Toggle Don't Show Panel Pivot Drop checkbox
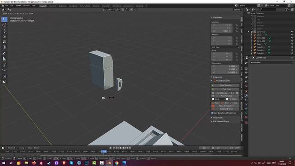The width and height of the screenshot is (295, 166). pyautogui.click(x=212, y=113)
